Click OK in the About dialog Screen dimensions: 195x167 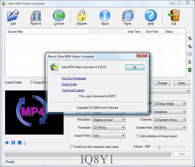[135, 67]
